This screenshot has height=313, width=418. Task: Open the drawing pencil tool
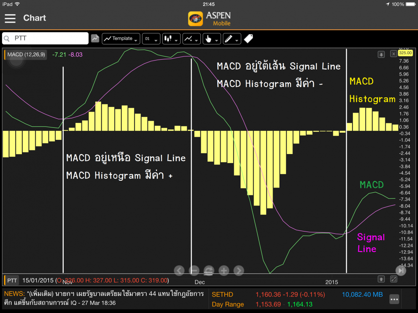click(x=229, y=39)
